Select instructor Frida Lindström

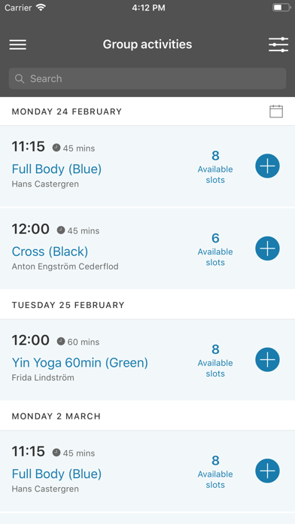pyautogui.click(x=43, y=378)
